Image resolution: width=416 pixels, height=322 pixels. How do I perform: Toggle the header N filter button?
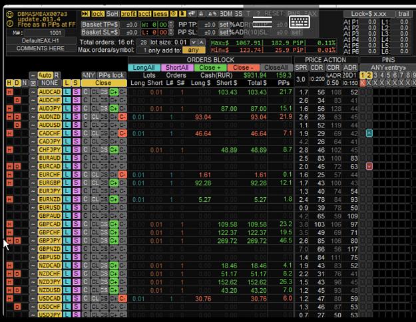pyautogui.click(x=25, y=83)
